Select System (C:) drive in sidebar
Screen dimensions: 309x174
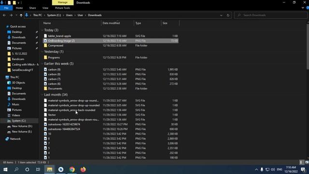tap(19, 121)
